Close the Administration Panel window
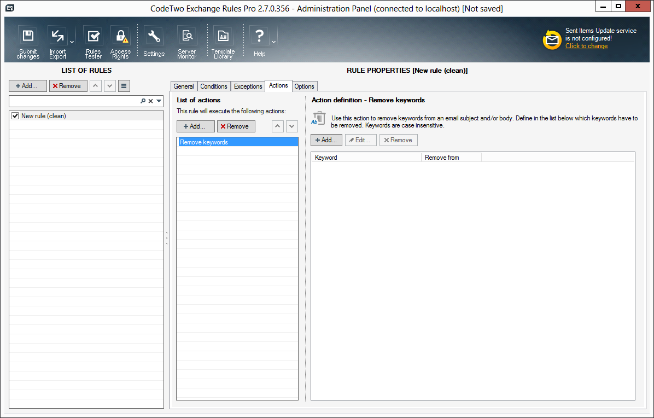Image resolution: width=654 pixels, height=418 pixels. coord(638,6)
